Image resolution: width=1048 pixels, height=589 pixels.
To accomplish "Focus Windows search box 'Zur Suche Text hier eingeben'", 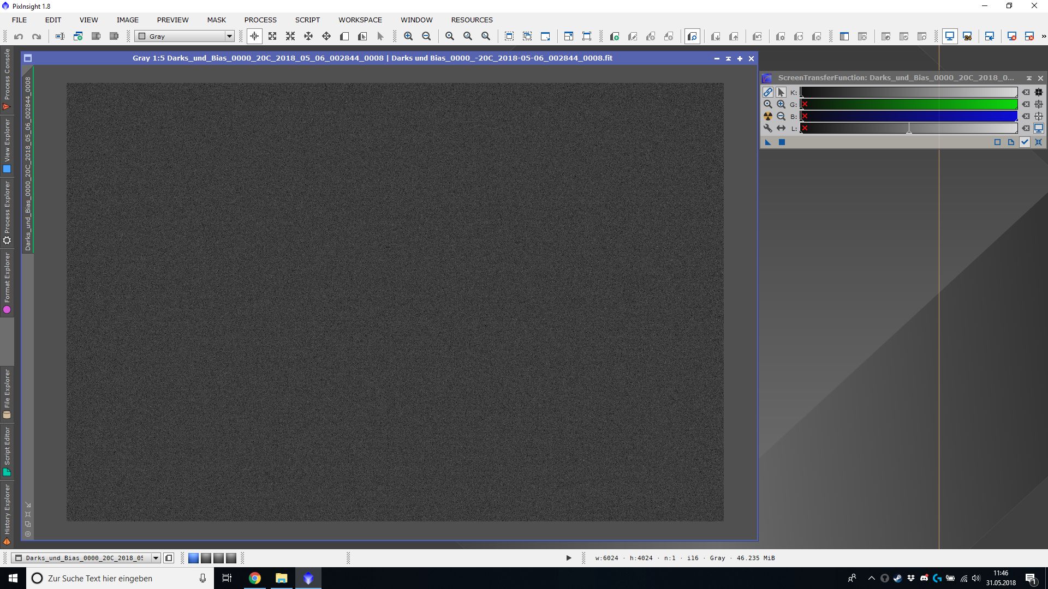I will pyautogui.click(x=119, y=578).
